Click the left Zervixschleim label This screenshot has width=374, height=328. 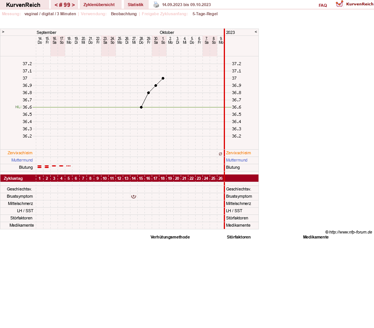click(20, 153)
